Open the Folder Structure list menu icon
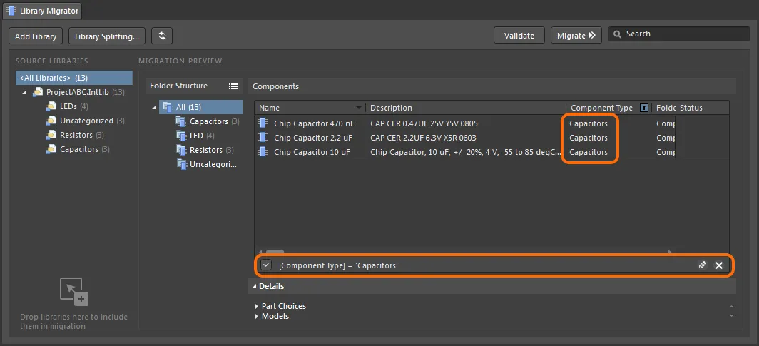 233,86
